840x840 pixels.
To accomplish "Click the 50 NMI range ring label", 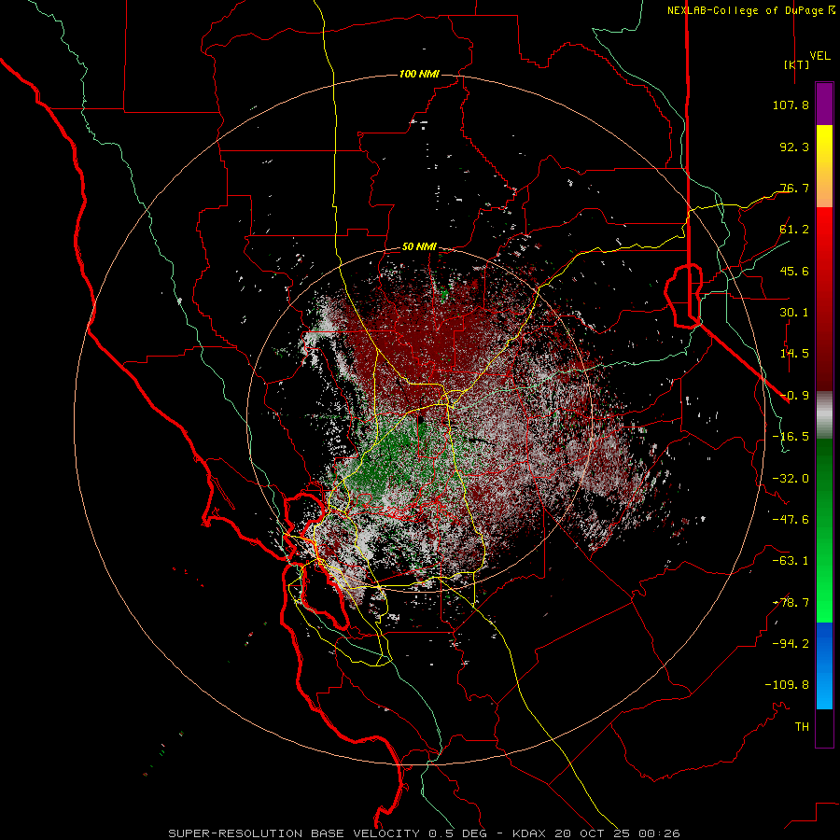I will pyautogui.click(x=419, y=247).
